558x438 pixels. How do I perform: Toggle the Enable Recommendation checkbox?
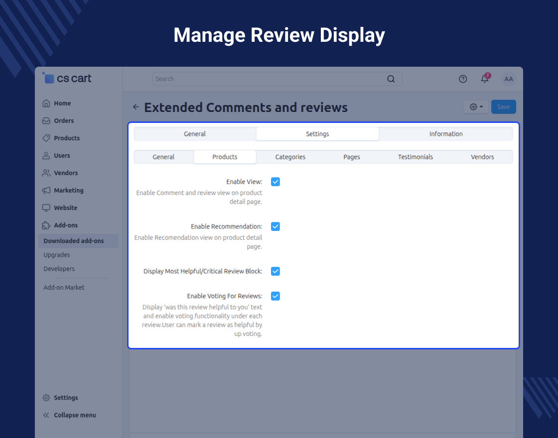click(x=276, y=226)
